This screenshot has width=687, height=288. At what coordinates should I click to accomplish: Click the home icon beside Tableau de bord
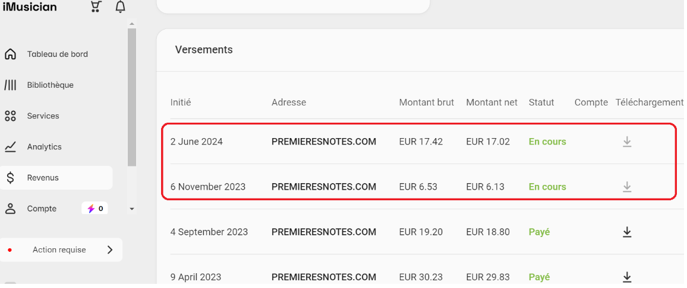[10, 54]
